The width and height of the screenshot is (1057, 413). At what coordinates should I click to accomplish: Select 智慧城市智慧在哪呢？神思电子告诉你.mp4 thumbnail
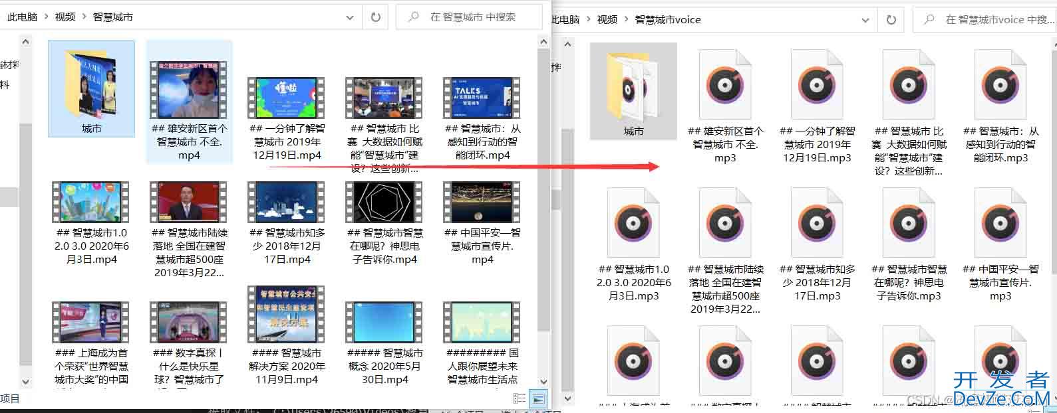(384, 202)
